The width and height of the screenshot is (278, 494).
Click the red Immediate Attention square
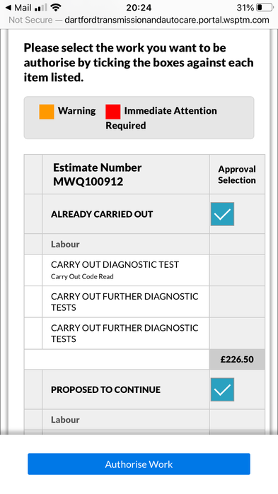[x=113, y=112]
